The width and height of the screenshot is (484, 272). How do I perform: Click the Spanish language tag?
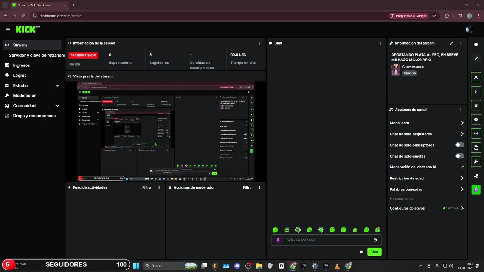click(410, 73)
